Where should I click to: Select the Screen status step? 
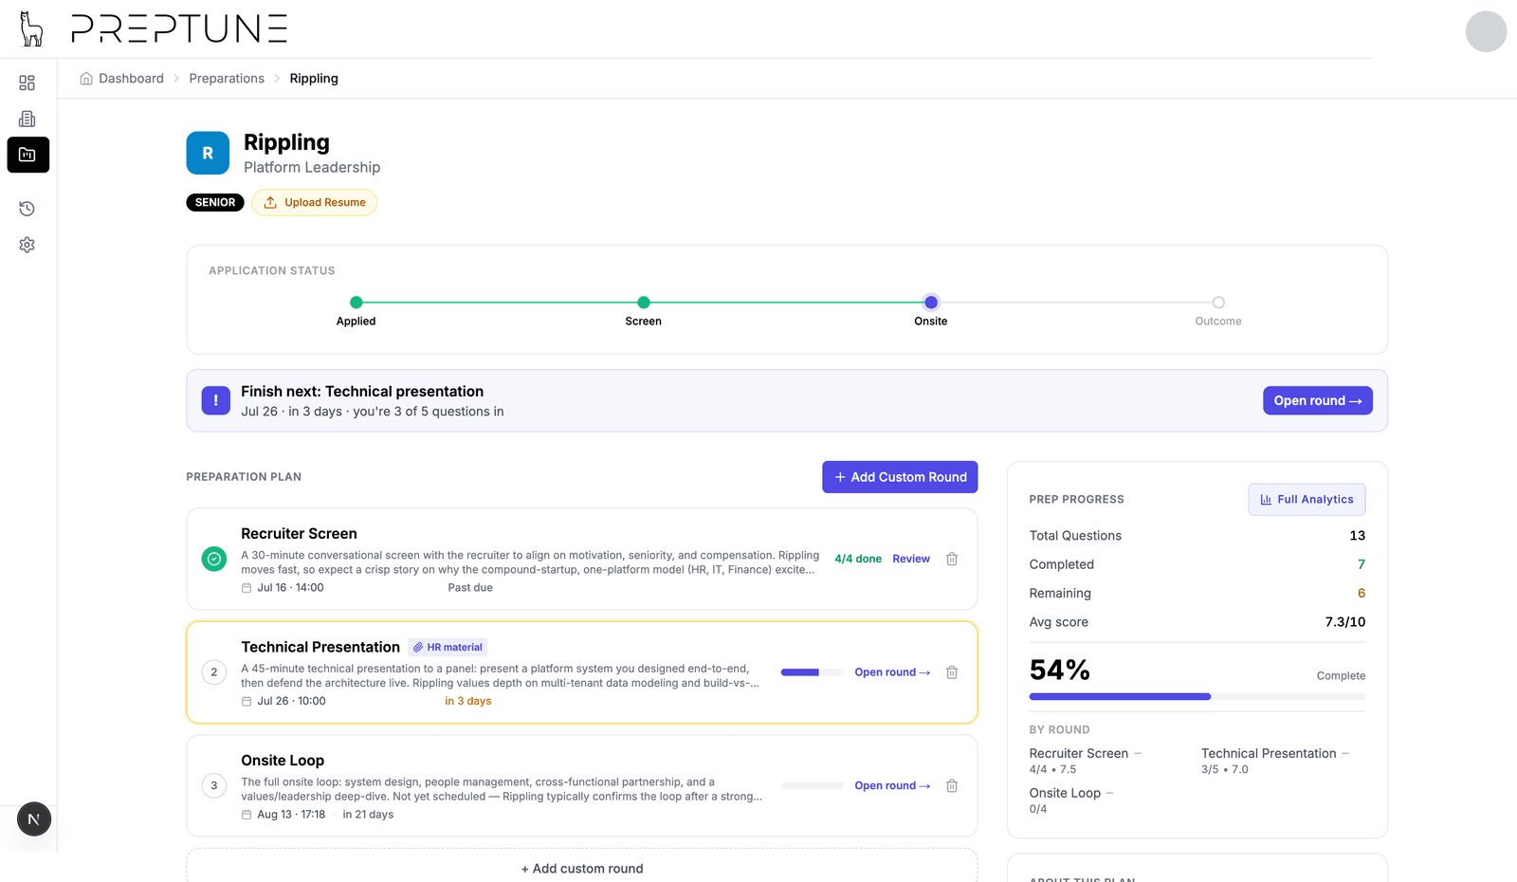click(x=644, y=311)
